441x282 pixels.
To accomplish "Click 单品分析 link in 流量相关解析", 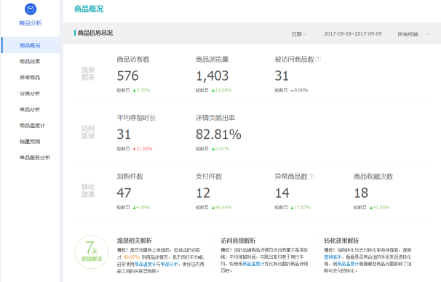I will point(169,264).
